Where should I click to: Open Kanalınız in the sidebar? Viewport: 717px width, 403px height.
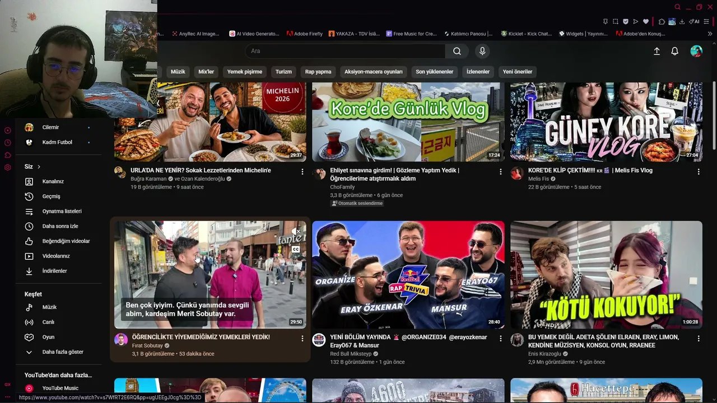[x=59, y=181]
